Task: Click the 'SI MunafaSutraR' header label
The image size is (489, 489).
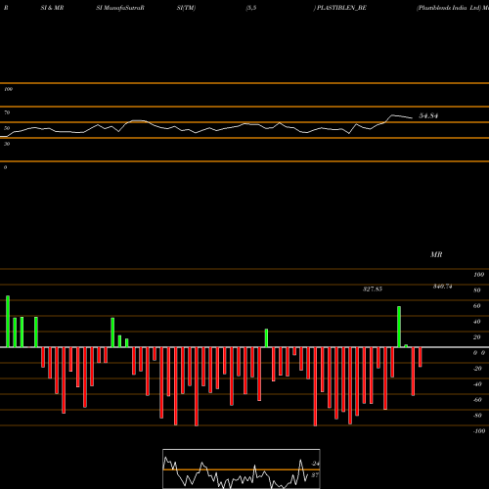Action: [120, 8]
